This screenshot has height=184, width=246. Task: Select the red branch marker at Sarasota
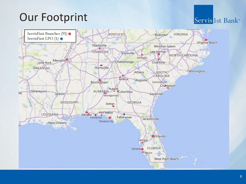click(142, 149)
